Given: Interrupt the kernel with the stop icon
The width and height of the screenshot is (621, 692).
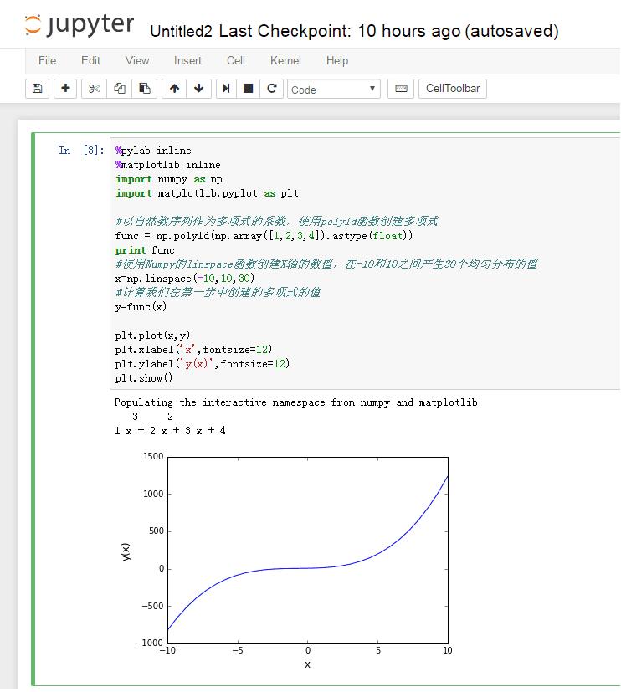Looking at the screenshot, I should pos(249,89).
